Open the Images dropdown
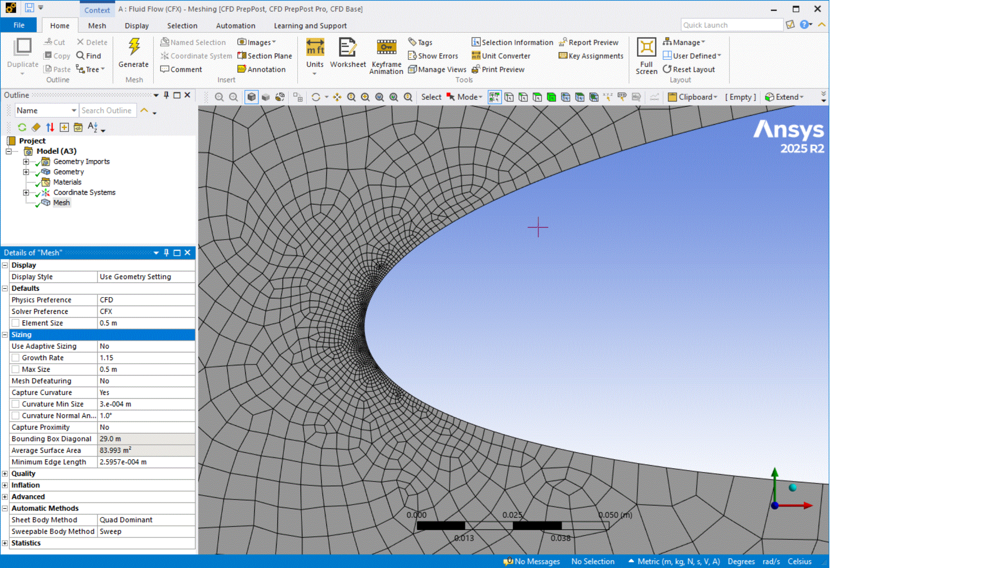Viewport: 988px width, 568px height. 256,42
